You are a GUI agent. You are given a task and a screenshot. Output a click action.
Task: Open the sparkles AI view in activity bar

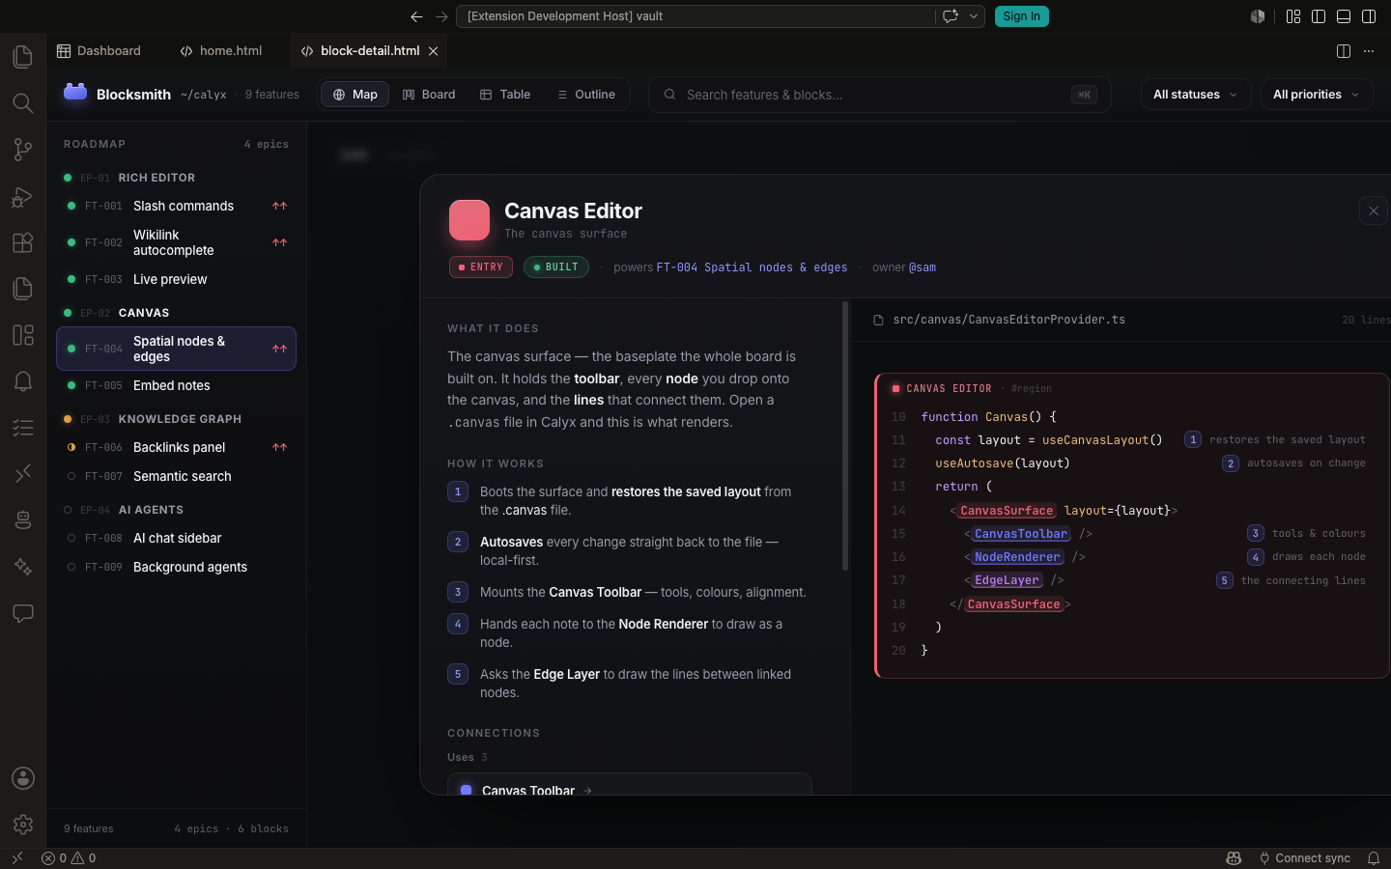(x=23, y=567)
